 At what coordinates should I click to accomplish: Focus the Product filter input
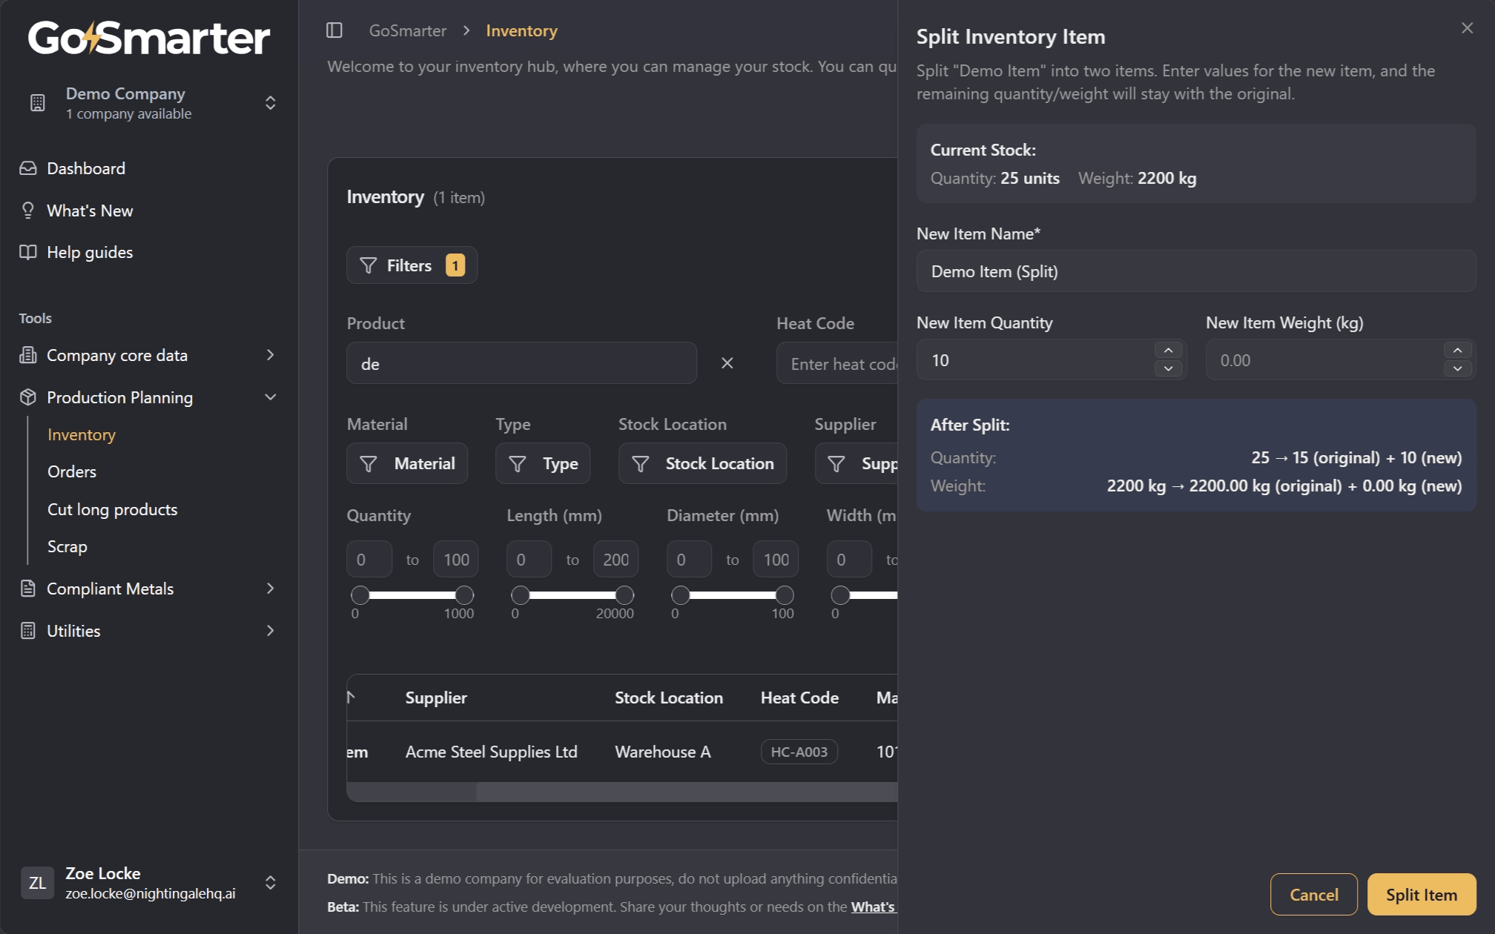pyautogui.click(x=522, y=363)
